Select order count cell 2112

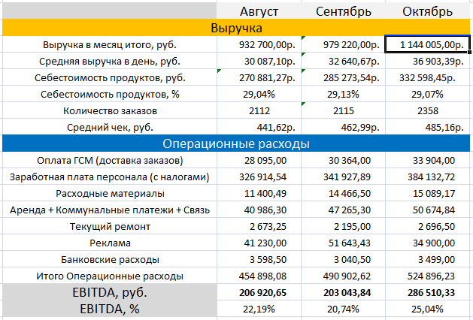tap(259, 110)
